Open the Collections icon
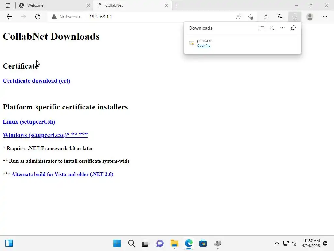Image resolution: width=334 pixels, height=251 pixels. 281,17
